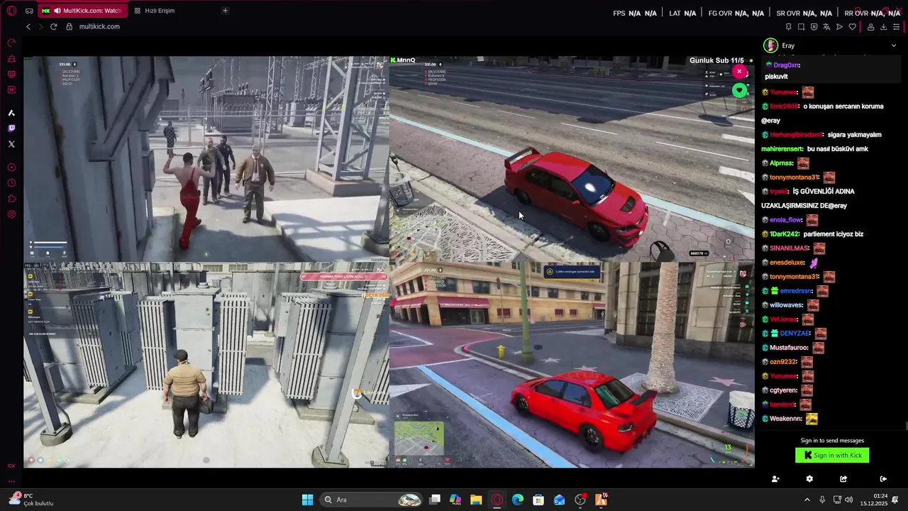Click username enola_flow in chat
Screen dimensions: 908x511
pos(785,220)
